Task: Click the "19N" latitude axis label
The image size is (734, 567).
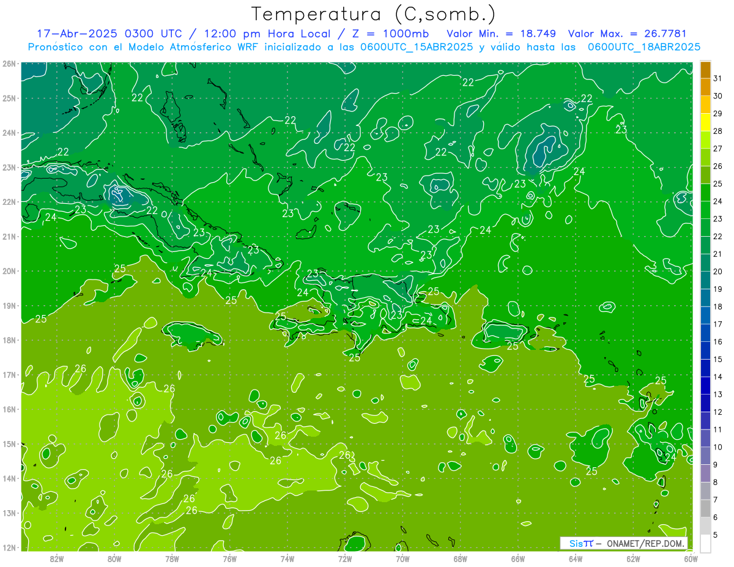Action: pyautogui.click(x=9, y=306)
